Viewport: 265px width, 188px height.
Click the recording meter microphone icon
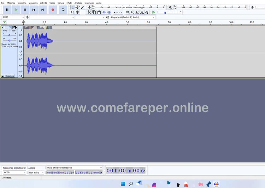coord(89,7)
